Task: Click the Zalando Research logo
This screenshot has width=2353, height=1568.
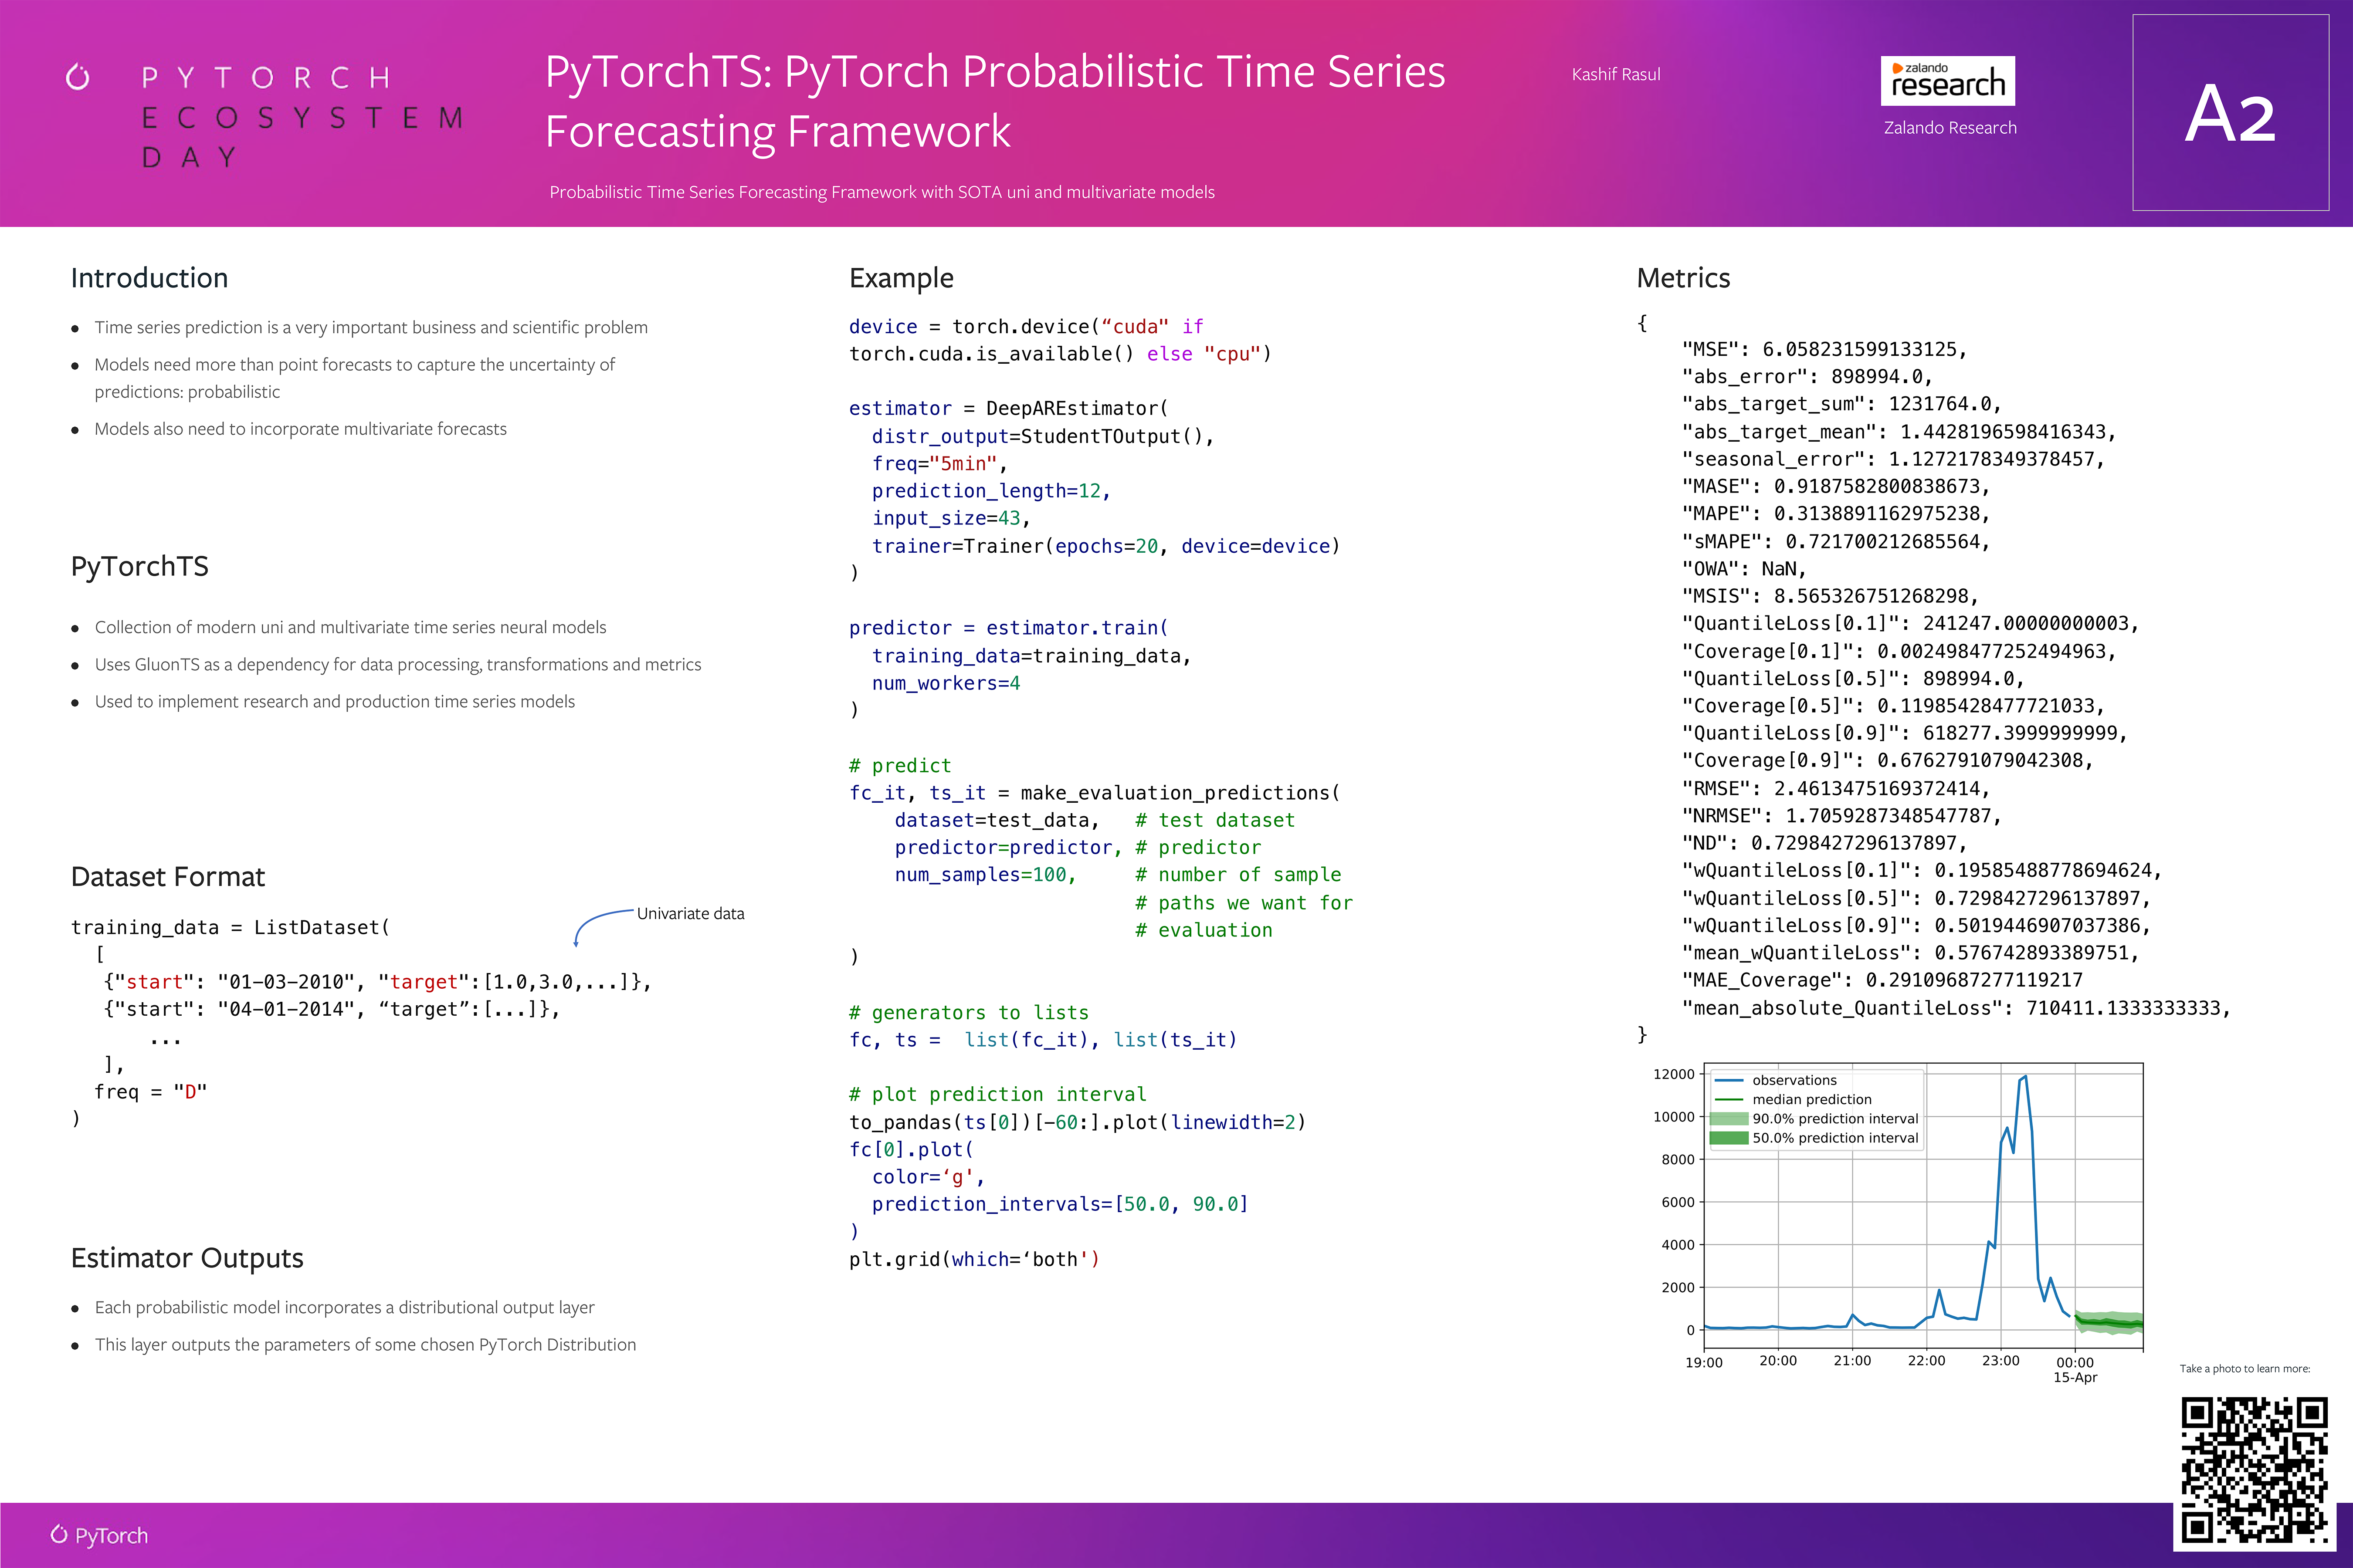Action: 1947,81
